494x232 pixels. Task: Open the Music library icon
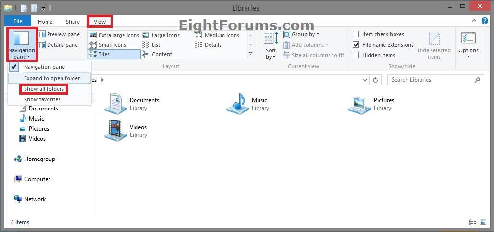(237, 104)
